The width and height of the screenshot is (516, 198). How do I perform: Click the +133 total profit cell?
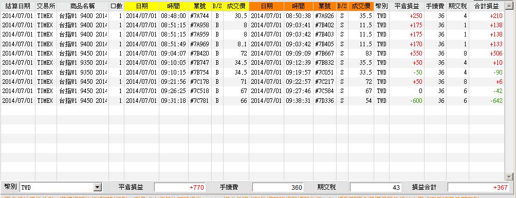(x=496, y=44)
